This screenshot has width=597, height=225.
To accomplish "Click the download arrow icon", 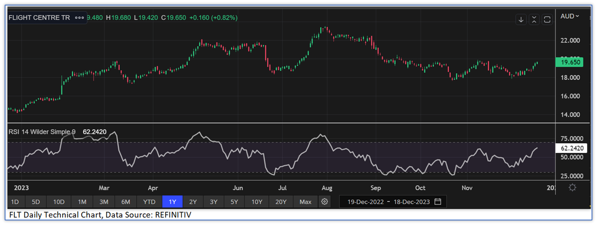I will point(521,20).
